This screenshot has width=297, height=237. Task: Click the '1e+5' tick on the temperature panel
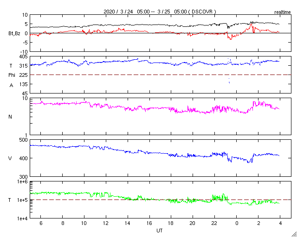coord(23,200)
